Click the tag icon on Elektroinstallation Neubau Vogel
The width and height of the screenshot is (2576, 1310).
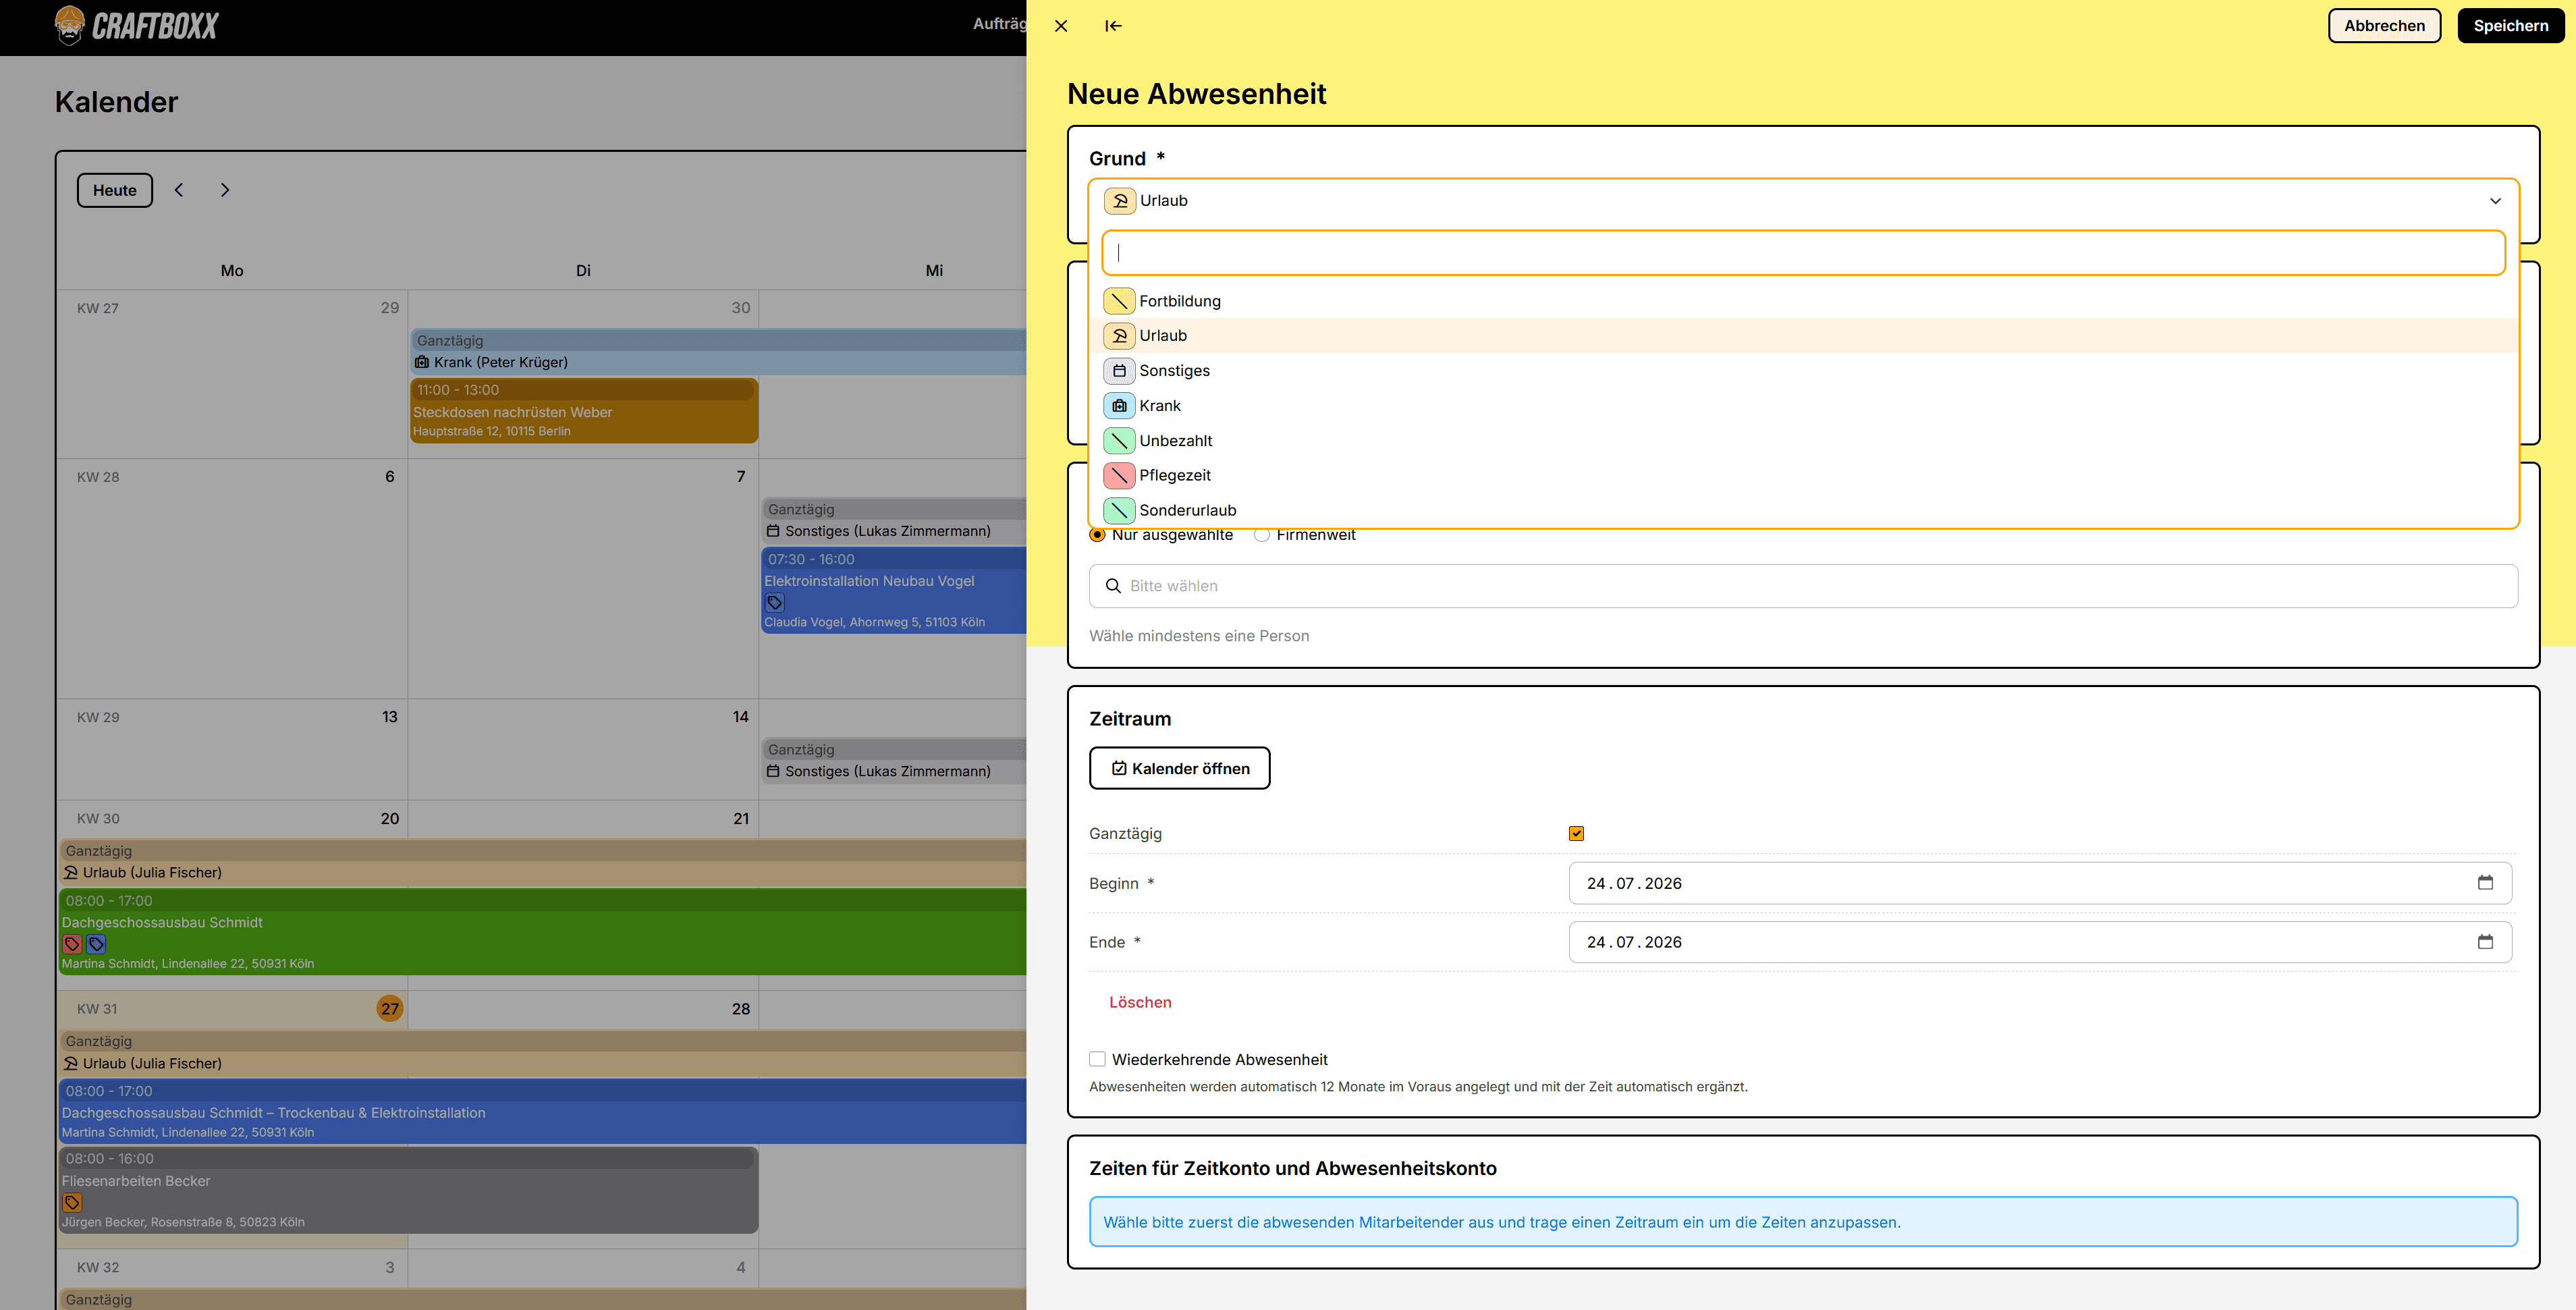click(775, 602)
